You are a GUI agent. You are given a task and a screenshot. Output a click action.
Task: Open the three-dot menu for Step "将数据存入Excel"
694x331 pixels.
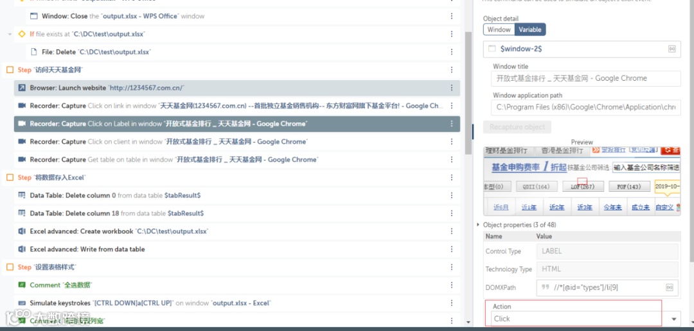pos(452,177)
